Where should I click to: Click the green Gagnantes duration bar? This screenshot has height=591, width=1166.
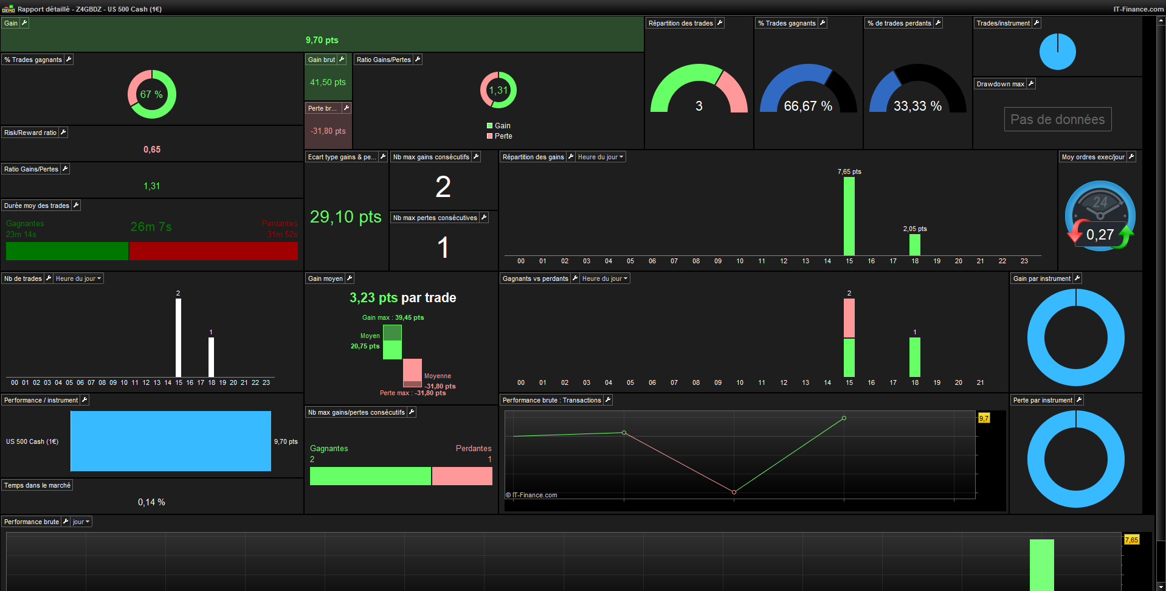[67, 251]
